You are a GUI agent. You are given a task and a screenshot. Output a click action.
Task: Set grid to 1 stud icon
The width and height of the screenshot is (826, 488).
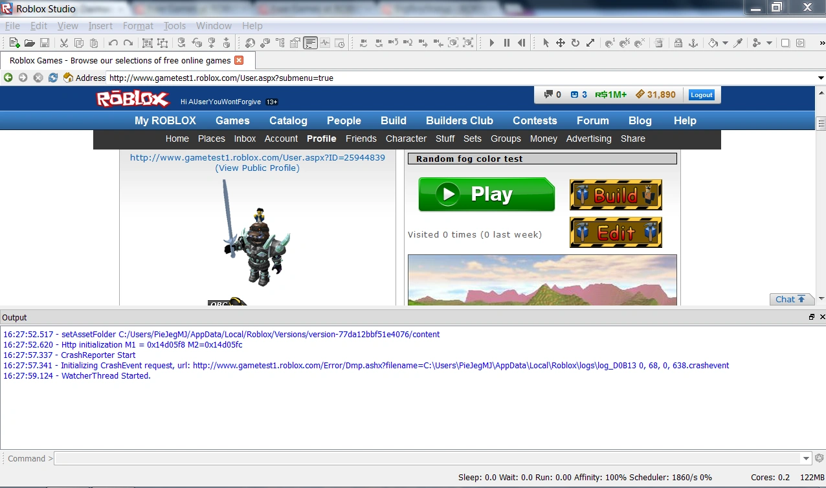tap(610, 43)
